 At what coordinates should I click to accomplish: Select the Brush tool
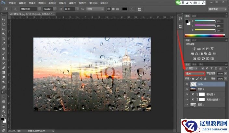tap(4, 53)
